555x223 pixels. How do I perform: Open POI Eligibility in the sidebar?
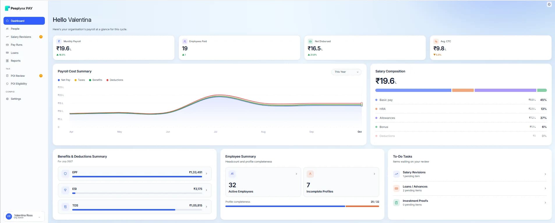(x=24, y=84)
